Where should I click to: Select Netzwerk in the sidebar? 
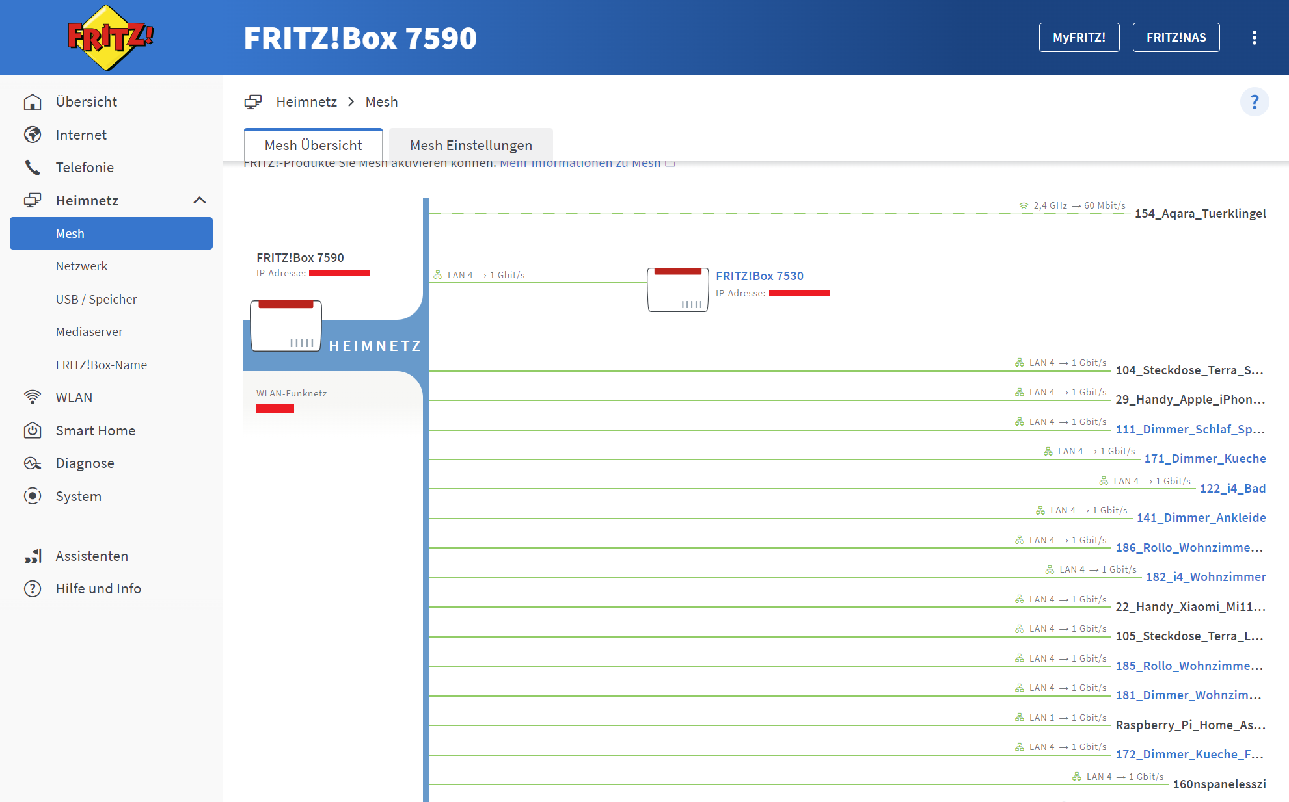click(81, 266)
